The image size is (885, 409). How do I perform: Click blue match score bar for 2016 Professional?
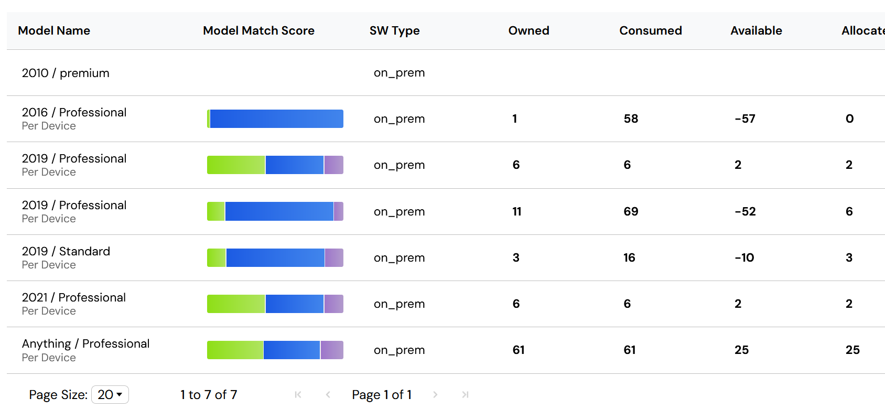tap(276, 119)
